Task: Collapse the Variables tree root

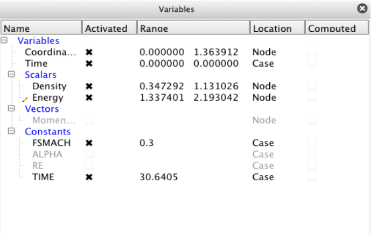Action: point(5,40)
